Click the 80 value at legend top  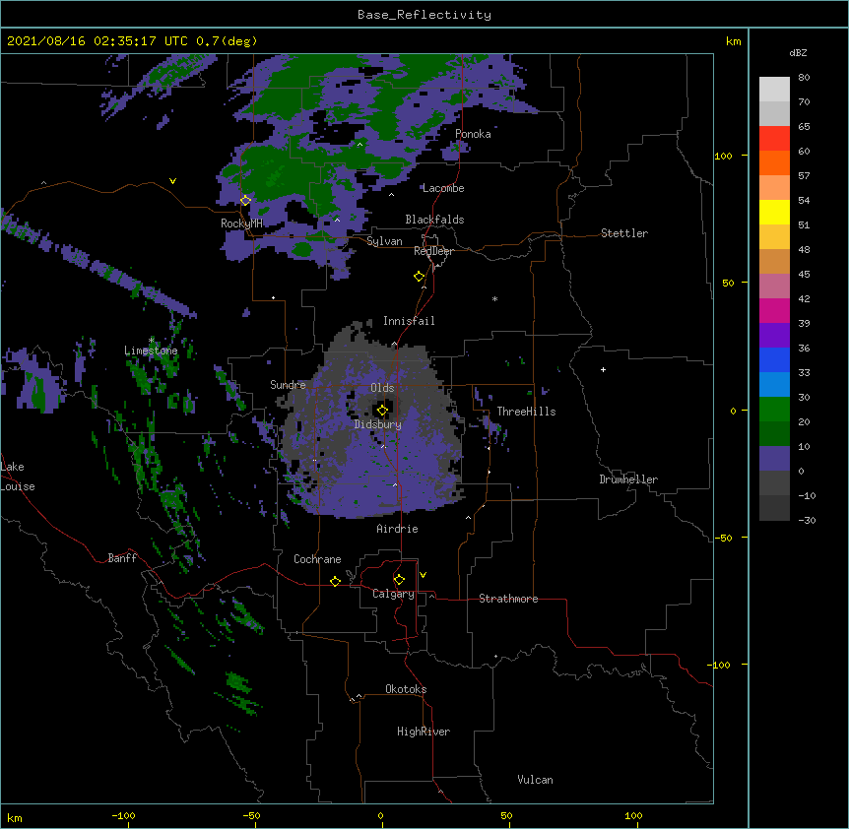click(x=804, y=78)
